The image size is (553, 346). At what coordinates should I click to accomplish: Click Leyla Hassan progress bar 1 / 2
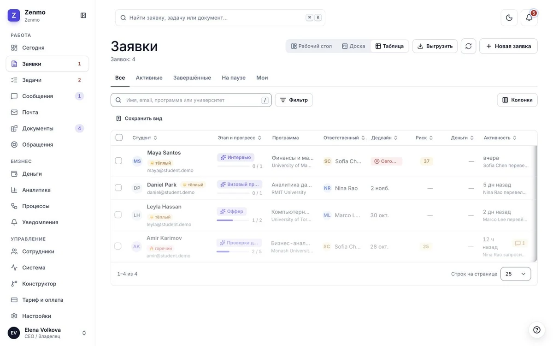(x=233, y=221)
